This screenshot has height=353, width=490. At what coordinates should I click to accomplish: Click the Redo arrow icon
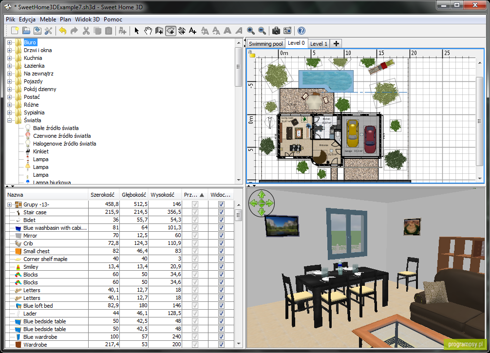coord(74,31)
